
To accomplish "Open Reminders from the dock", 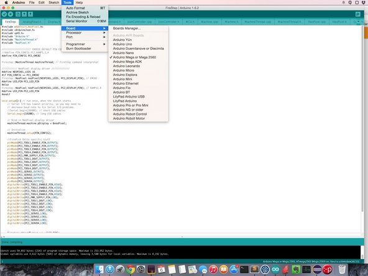I will pos(182,269).
